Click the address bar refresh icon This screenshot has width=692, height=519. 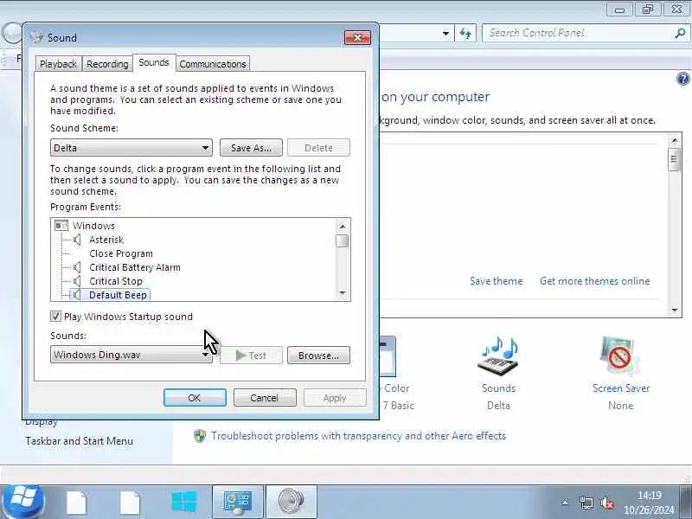coord(465,33)
